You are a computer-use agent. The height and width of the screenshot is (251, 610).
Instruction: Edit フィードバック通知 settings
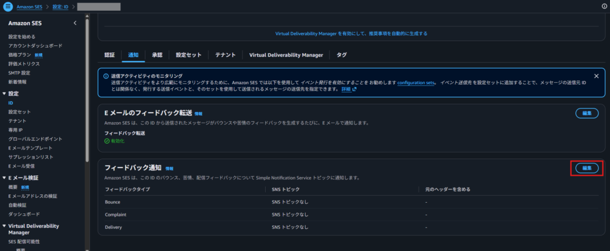pyautogui.click(x=587, y=168)
